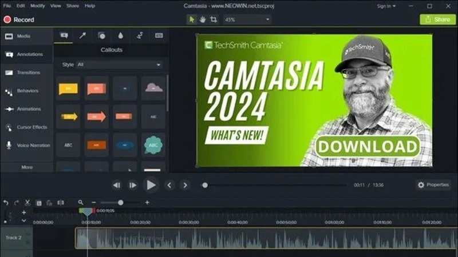Cut selection with the scissors icon

pos(27,203)
